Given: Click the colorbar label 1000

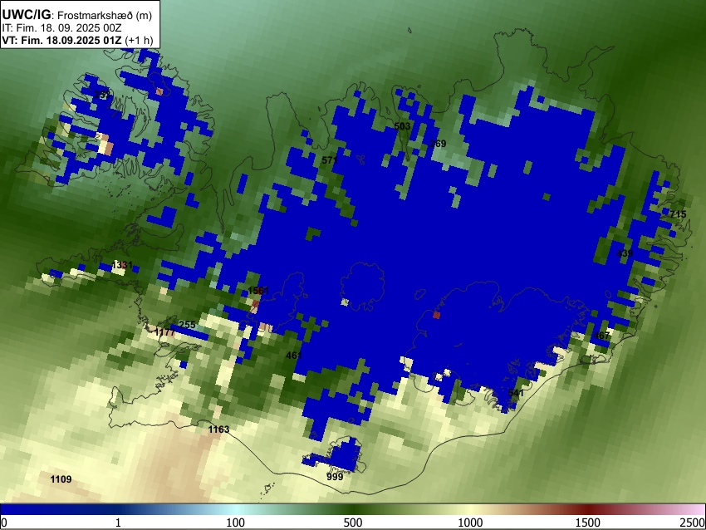Looking at the screenshot, I should [470, 523].
